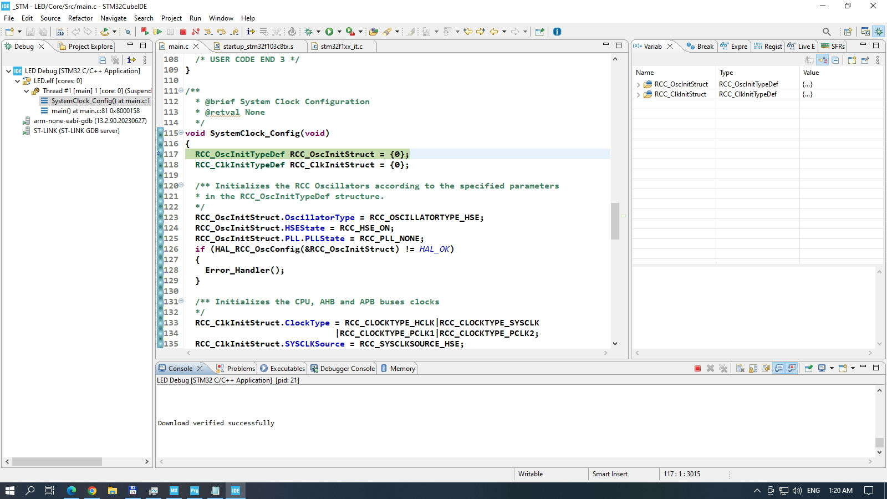Image resolution: width=887 pixels, height=499 pixels.
Task: Expand RCC_OscInitStruct in the Variables view
Action: click(x=638, y=84)
